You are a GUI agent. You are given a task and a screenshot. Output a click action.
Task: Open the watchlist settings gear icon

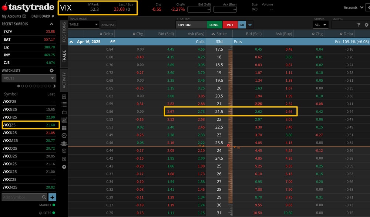point(52,70)
